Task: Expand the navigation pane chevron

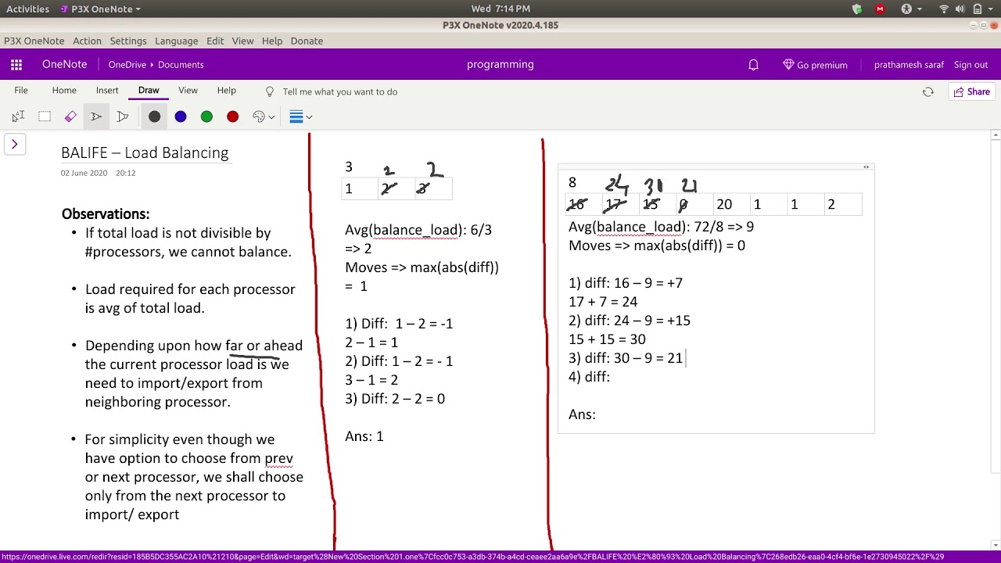Action: [x=14, y=144]
